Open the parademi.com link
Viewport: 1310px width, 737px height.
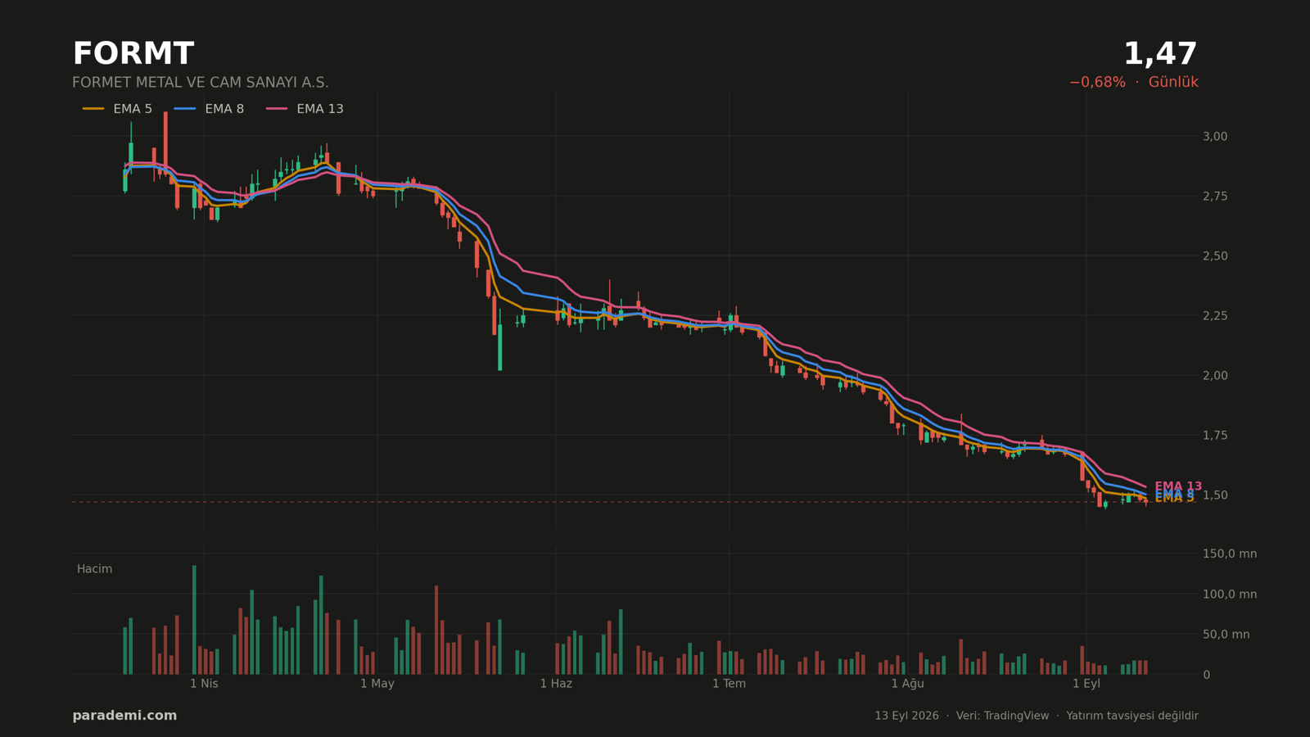pos(124,716)
